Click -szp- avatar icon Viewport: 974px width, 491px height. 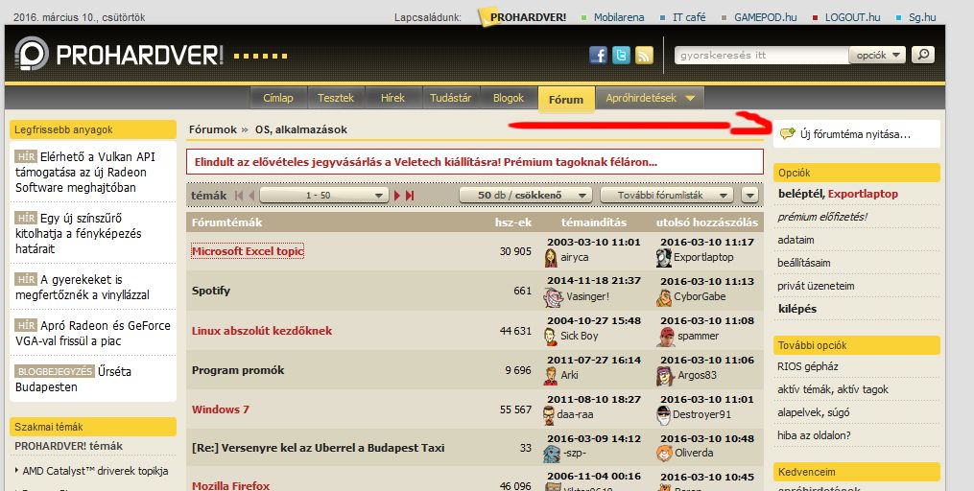coord(552,454)
